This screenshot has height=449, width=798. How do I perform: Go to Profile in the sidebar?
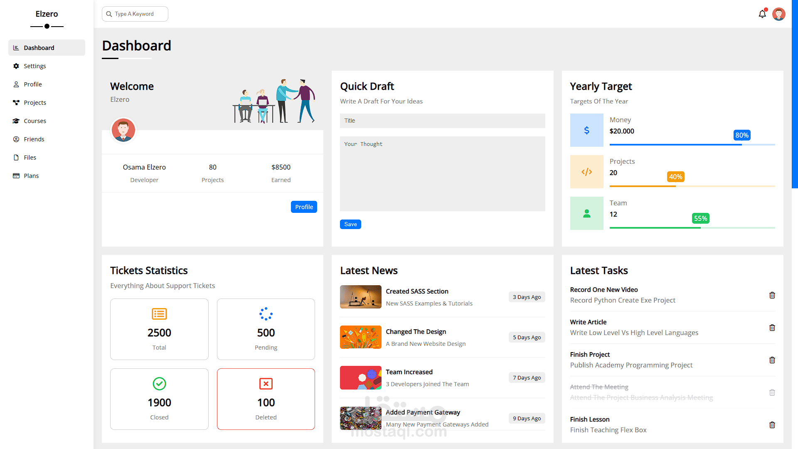point(47,84)
